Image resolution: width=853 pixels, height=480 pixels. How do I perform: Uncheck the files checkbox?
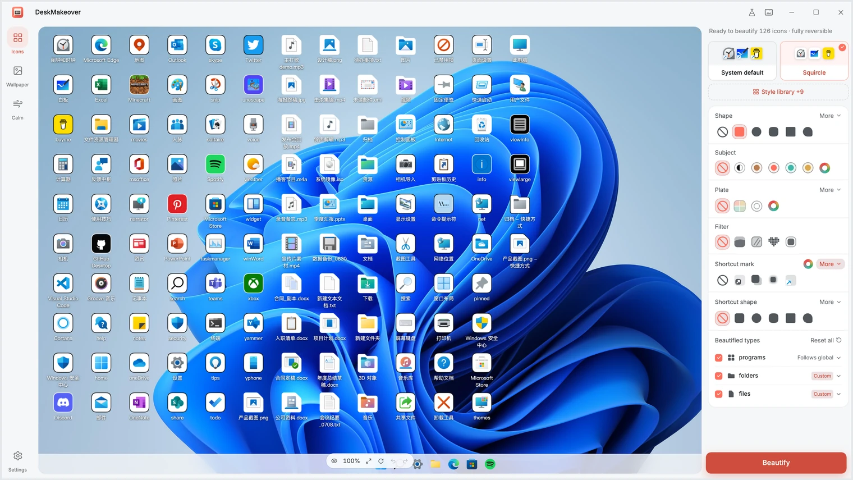[718, 394]
